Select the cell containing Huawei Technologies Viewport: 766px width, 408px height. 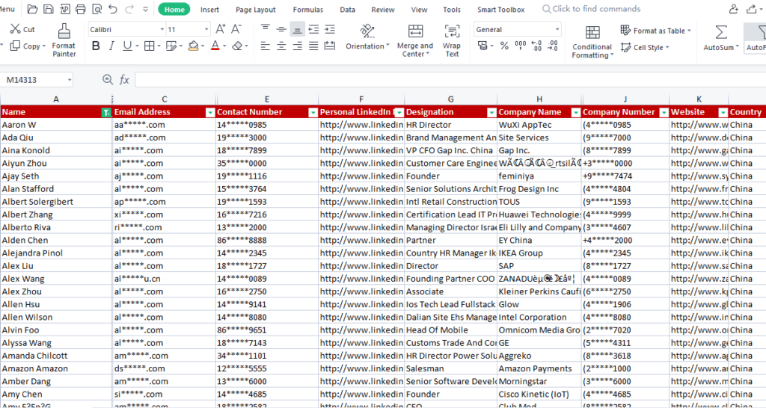tap(539, 214)
